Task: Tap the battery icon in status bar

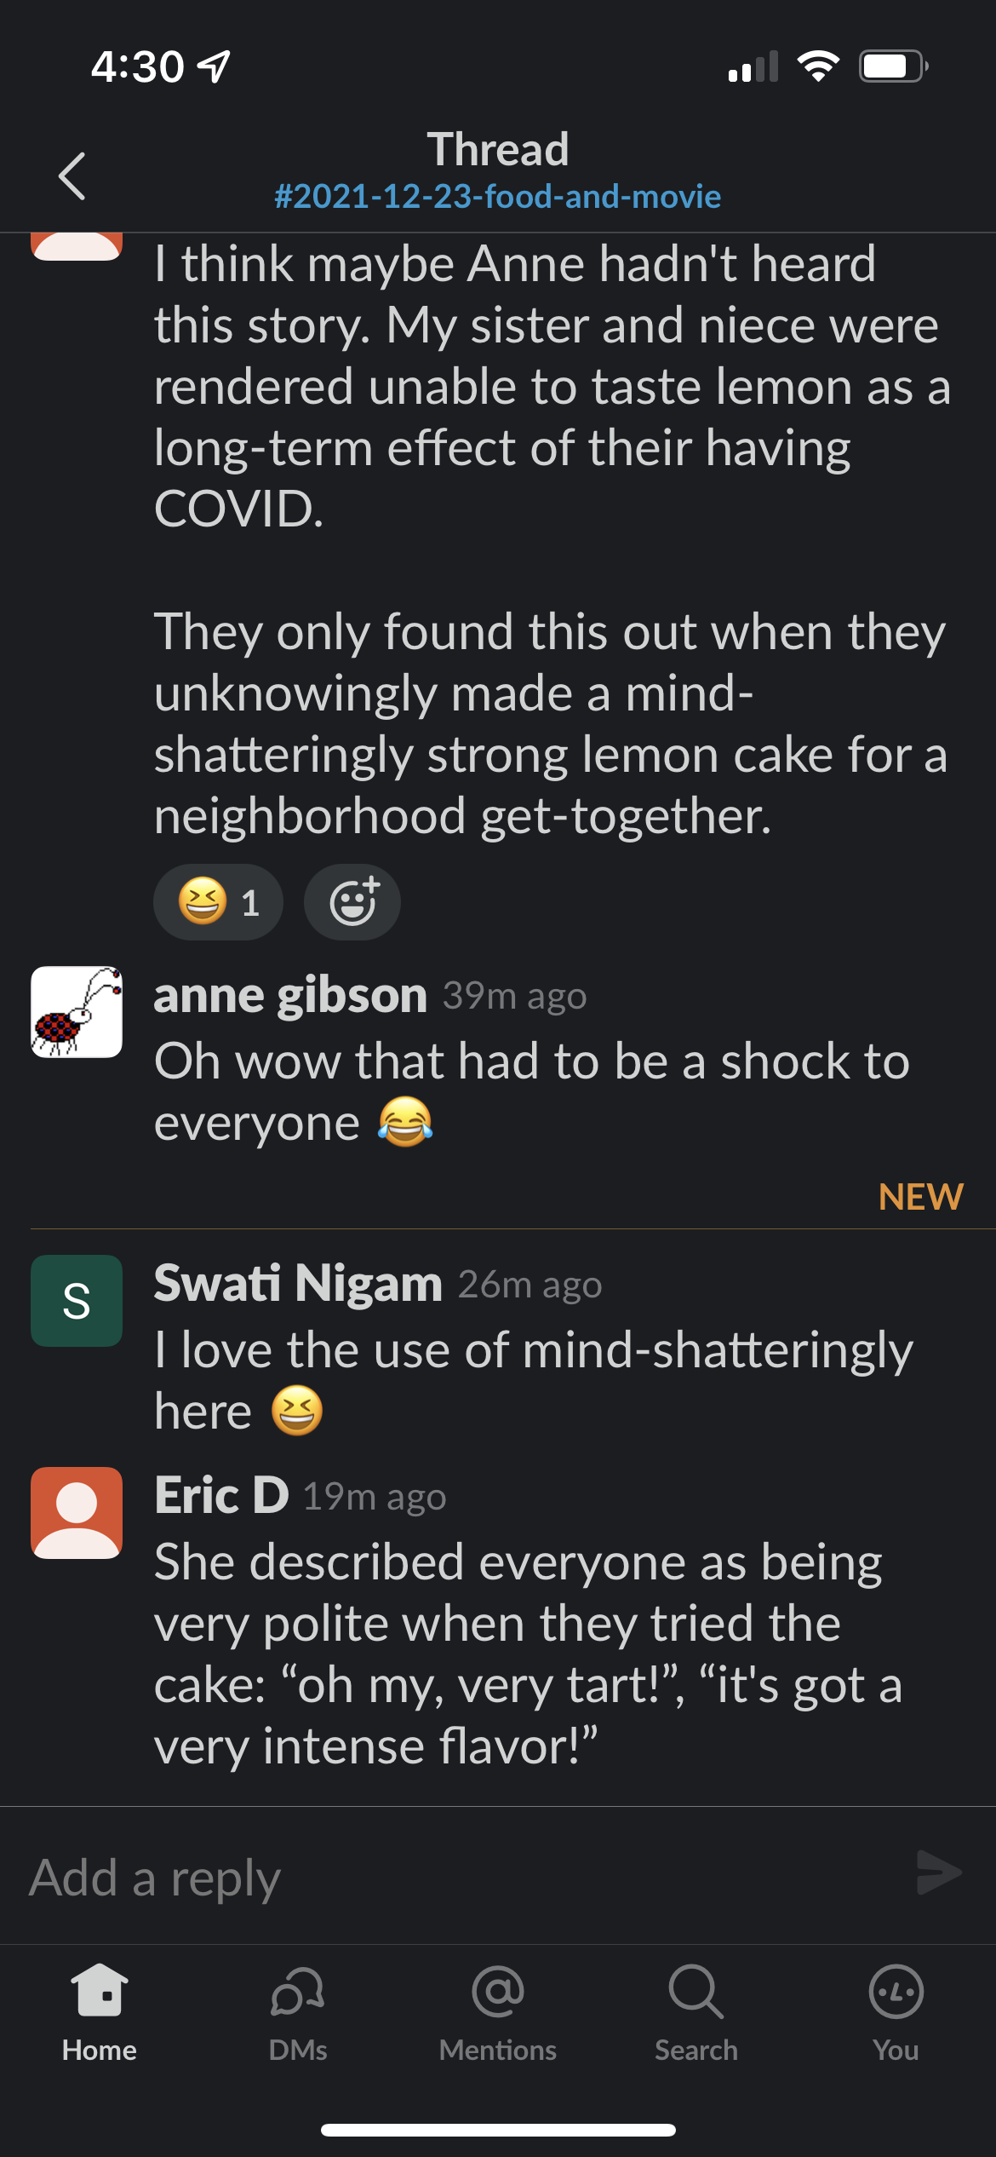Action: 892,66
